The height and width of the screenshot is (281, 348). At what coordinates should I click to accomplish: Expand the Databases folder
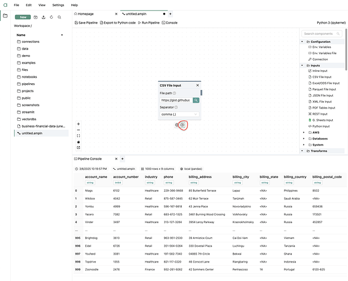[x=304, y=139]
